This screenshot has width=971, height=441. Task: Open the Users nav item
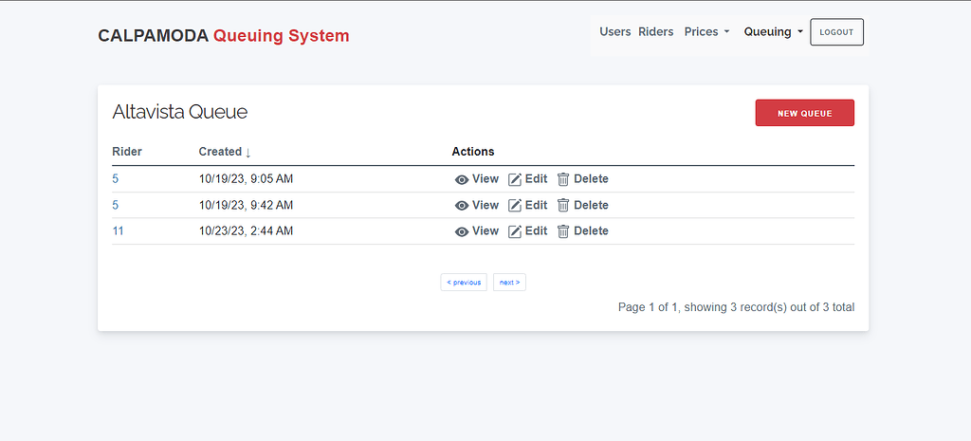[x=614, y=32]
